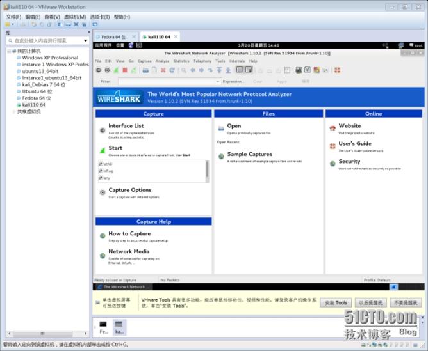428x351 pixels.
Task: Select nflog in the interface list
Action: [x=108, y=171]
